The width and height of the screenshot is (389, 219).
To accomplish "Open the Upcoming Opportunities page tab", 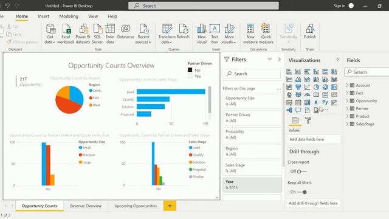I will 136,206.
